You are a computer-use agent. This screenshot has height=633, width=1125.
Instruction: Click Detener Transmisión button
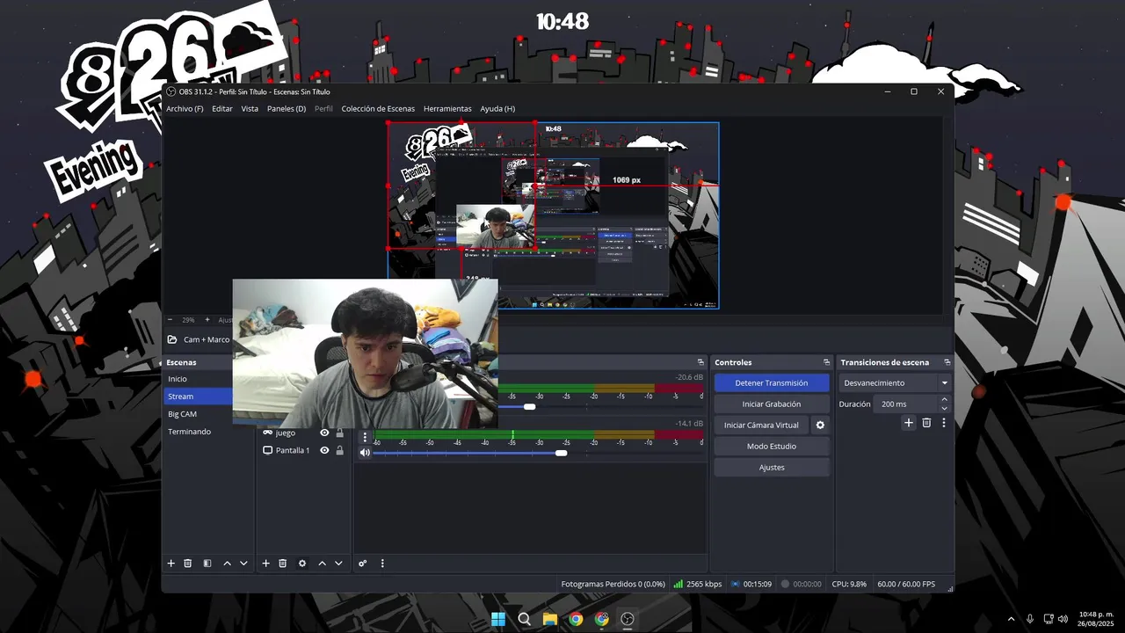(x=772, y=383)
